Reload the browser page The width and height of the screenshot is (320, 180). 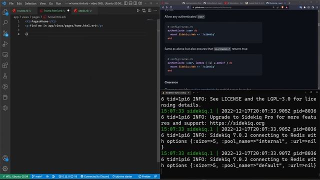(171, 7)
